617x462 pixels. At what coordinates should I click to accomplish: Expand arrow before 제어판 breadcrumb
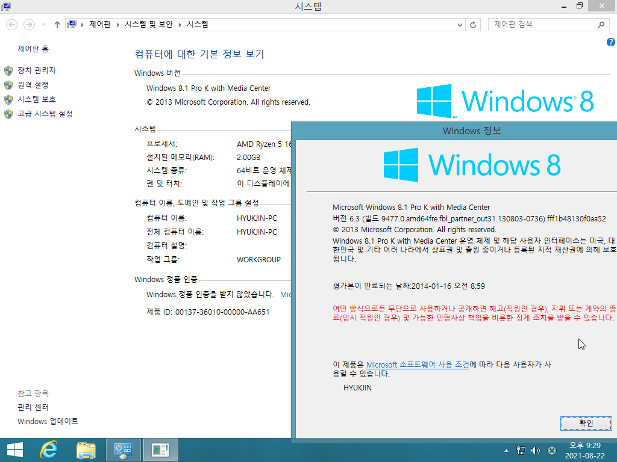83,25
